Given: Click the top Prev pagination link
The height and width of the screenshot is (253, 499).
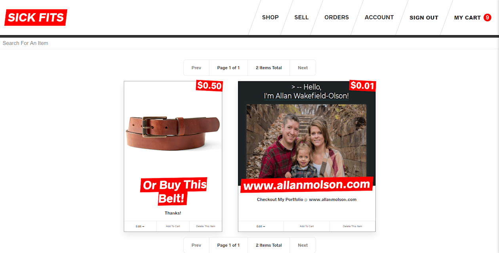Looking at the screenshot, I should (196, 68).
